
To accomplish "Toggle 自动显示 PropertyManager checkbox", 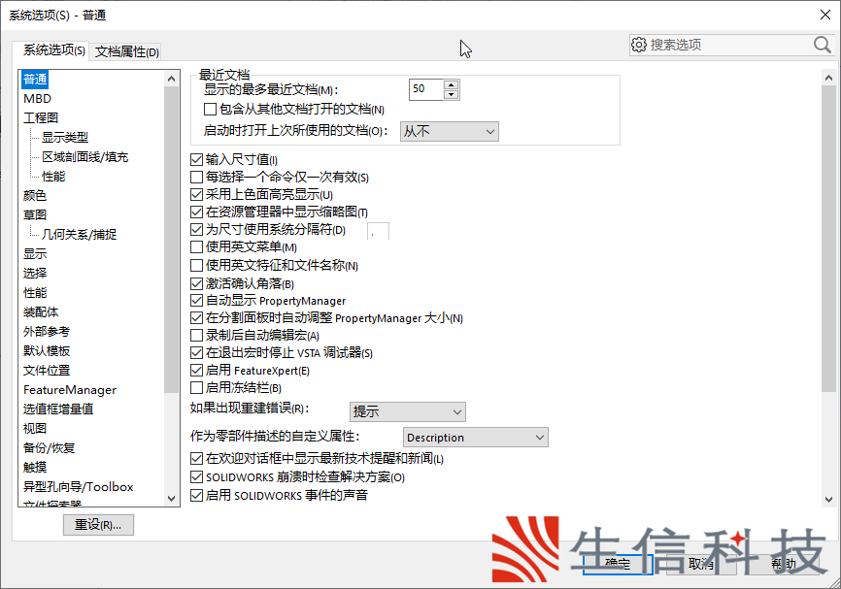I will [196, 301].
